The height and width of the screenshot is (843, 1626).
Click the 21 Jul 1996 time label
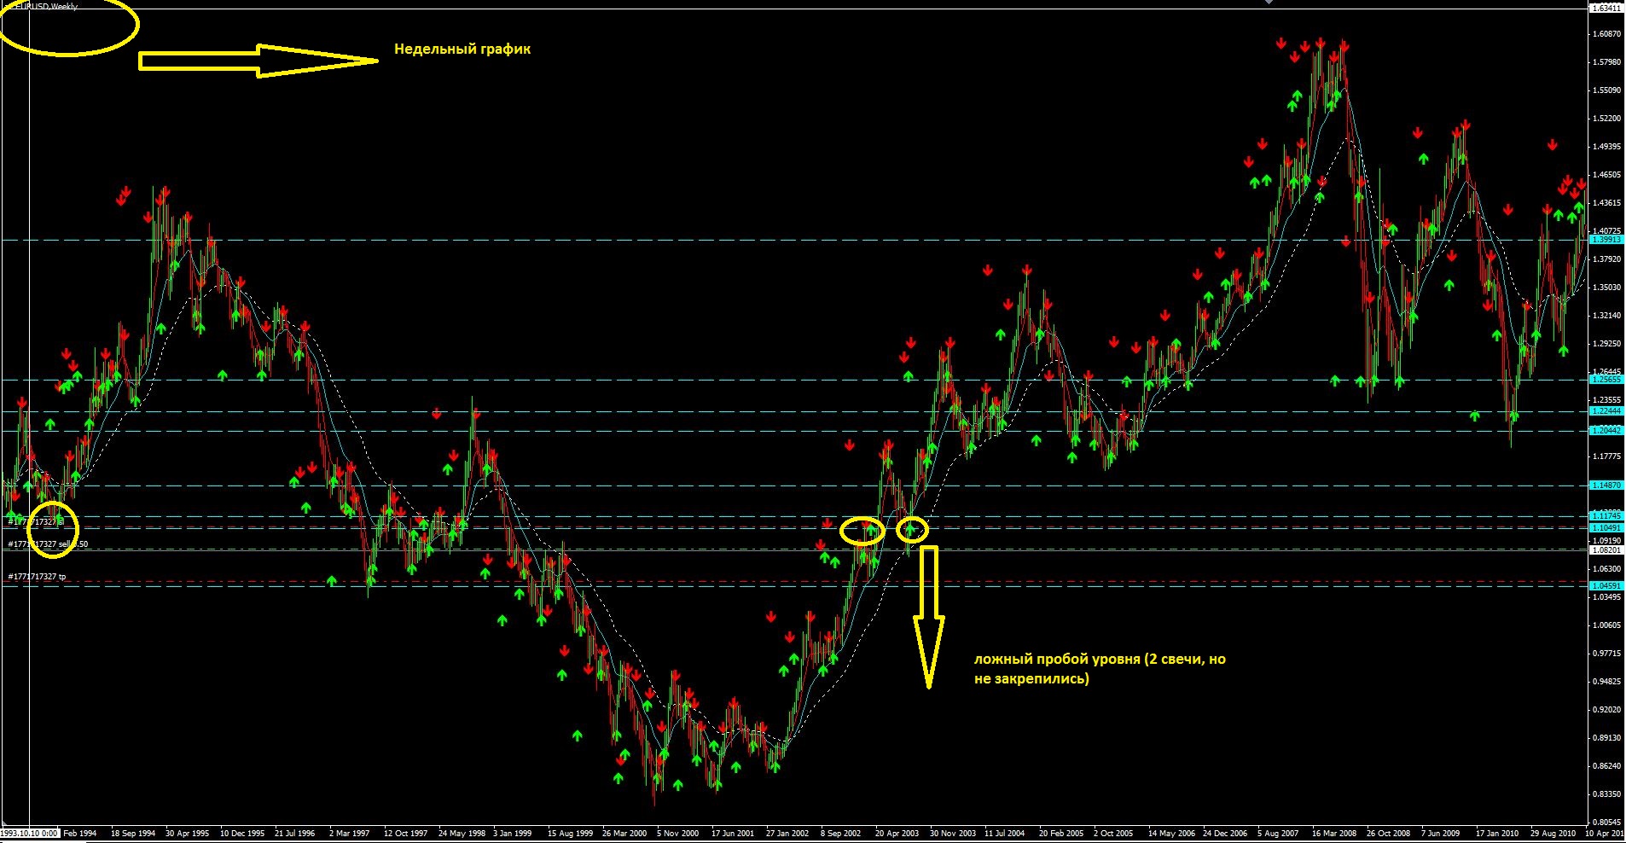pyautogui.click(x=295, y=834)
